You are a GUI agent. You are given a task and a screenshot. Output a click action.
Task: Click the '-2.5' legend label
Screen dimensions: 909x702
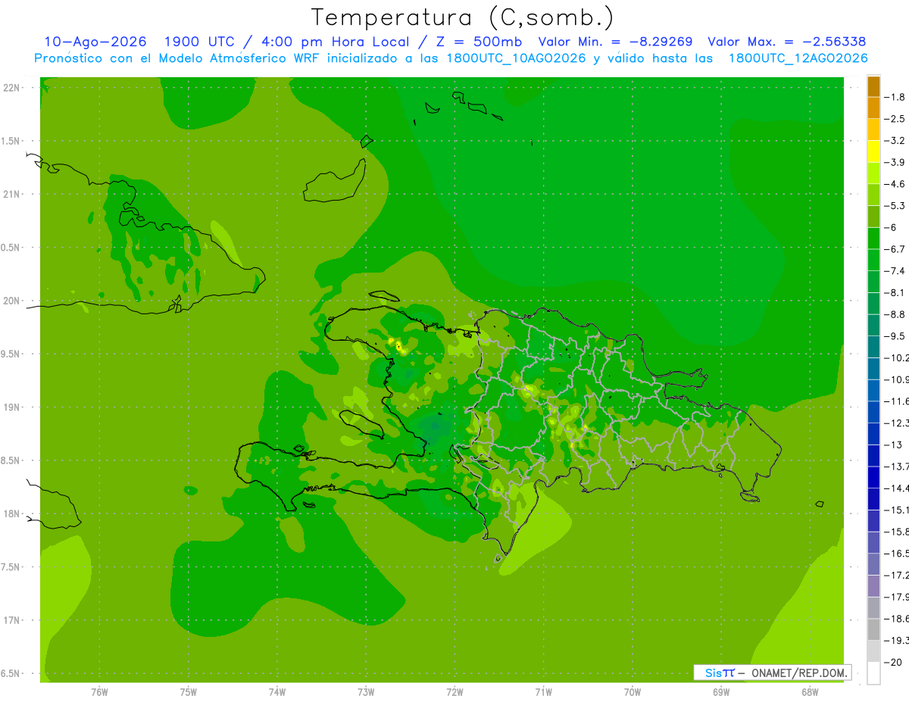(x=895, y=119)
